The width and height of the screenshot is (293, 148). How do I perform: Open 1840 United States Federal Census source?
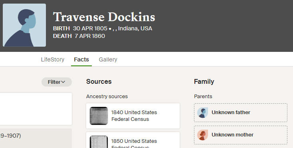(x=133, y=116)
